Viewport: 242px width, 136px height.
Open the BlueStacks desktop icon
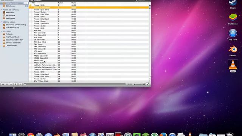click(233, 19)
